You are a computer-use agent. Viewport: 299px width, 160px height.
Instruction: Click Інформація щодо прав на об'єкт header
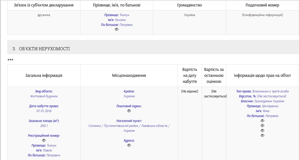[263, 76]
